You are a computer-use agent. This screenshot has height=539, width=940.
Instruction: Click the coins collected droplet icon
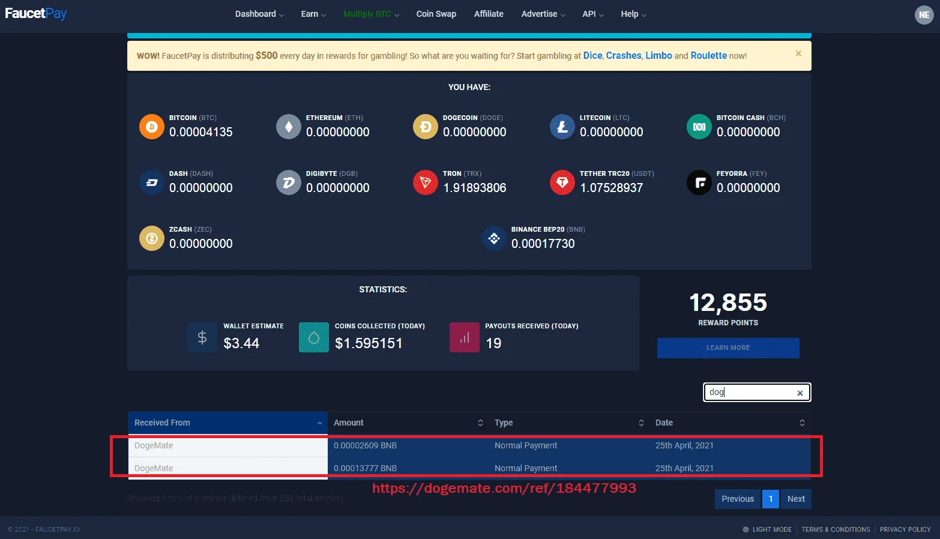point(314,337)
